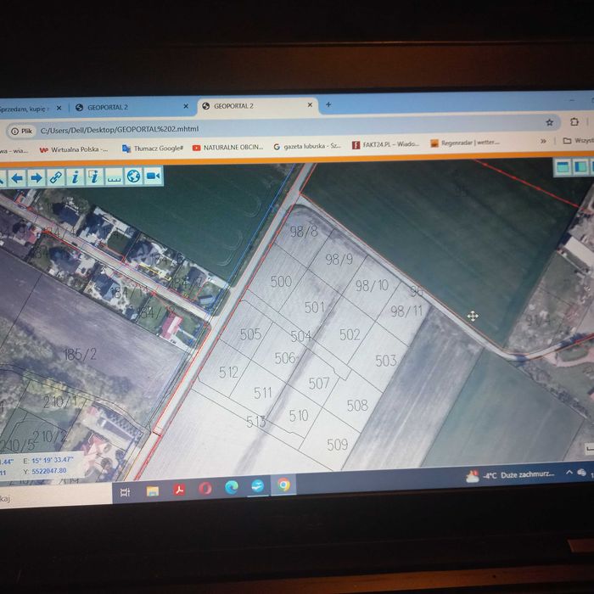Open a new browser tab
594x594 pixels.
click(328, 104)
